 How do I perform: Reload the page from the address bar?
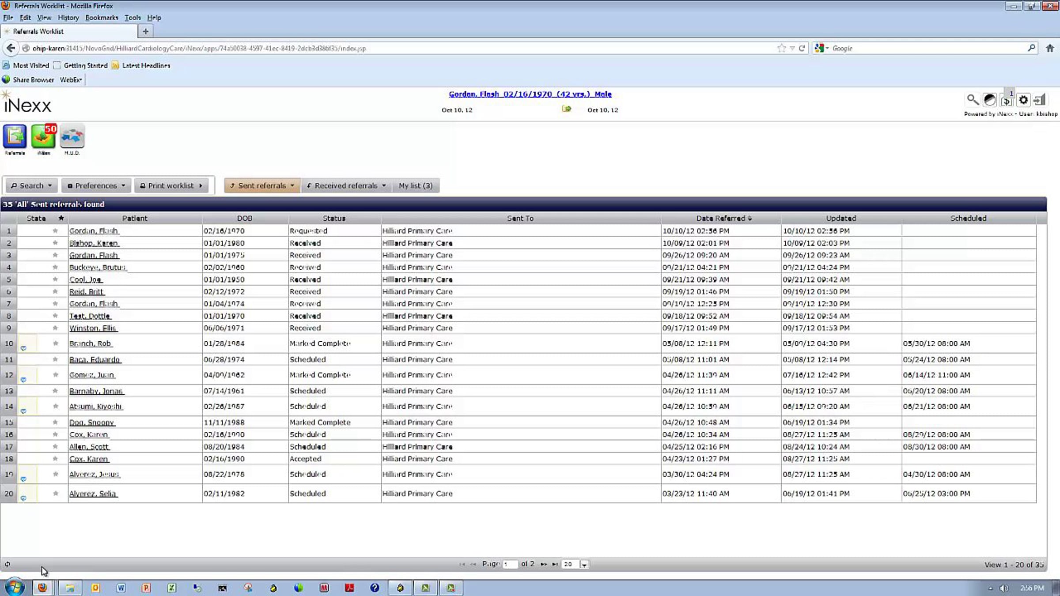pos(802,48)
